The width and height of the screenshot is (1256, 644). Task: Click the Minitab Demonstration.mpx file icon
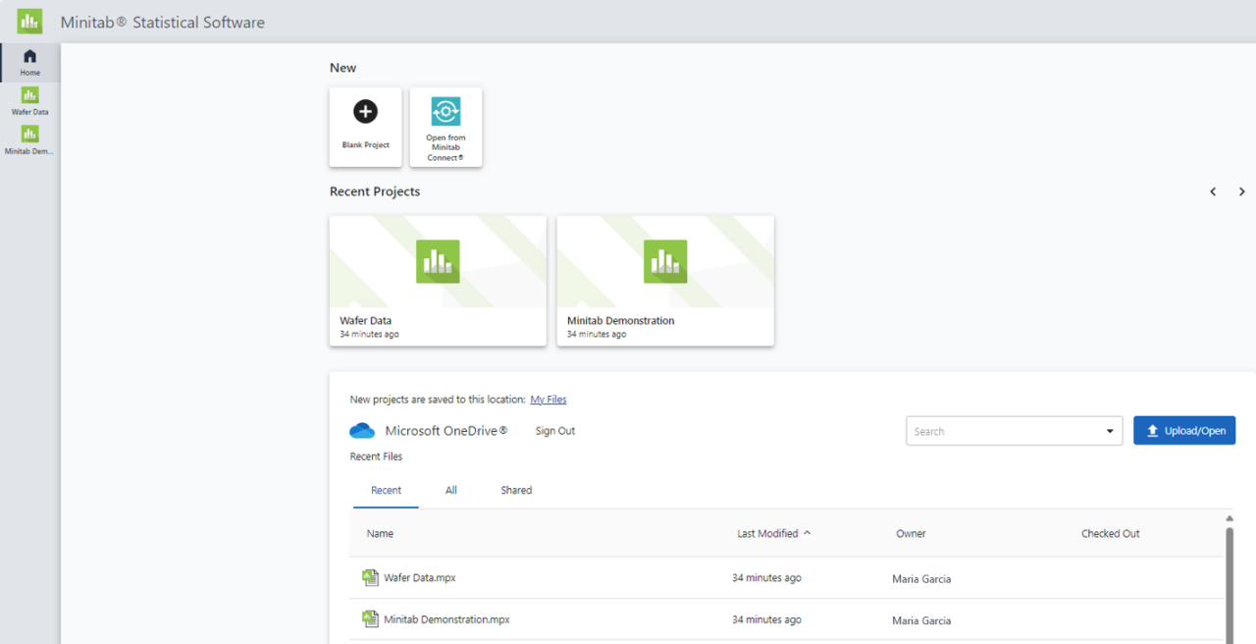point(370,619)
